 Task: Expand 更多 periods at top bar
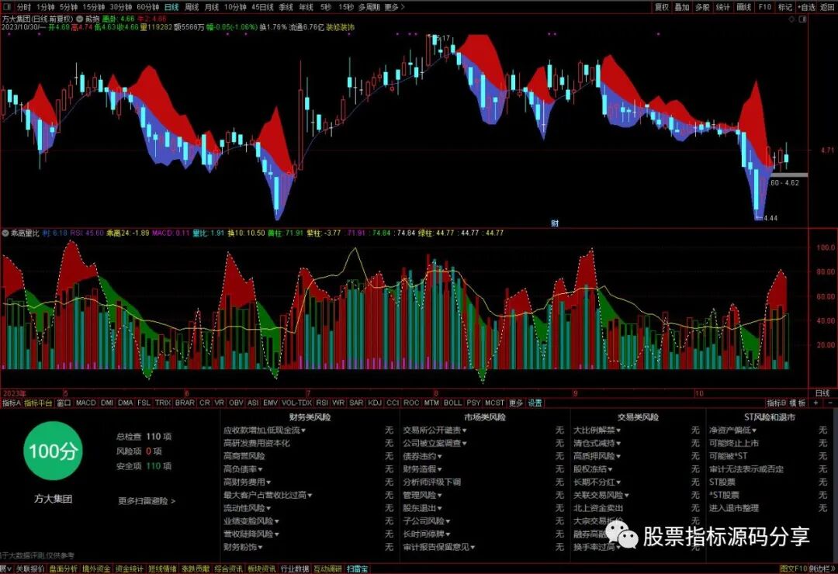click(x=394, y=7)
